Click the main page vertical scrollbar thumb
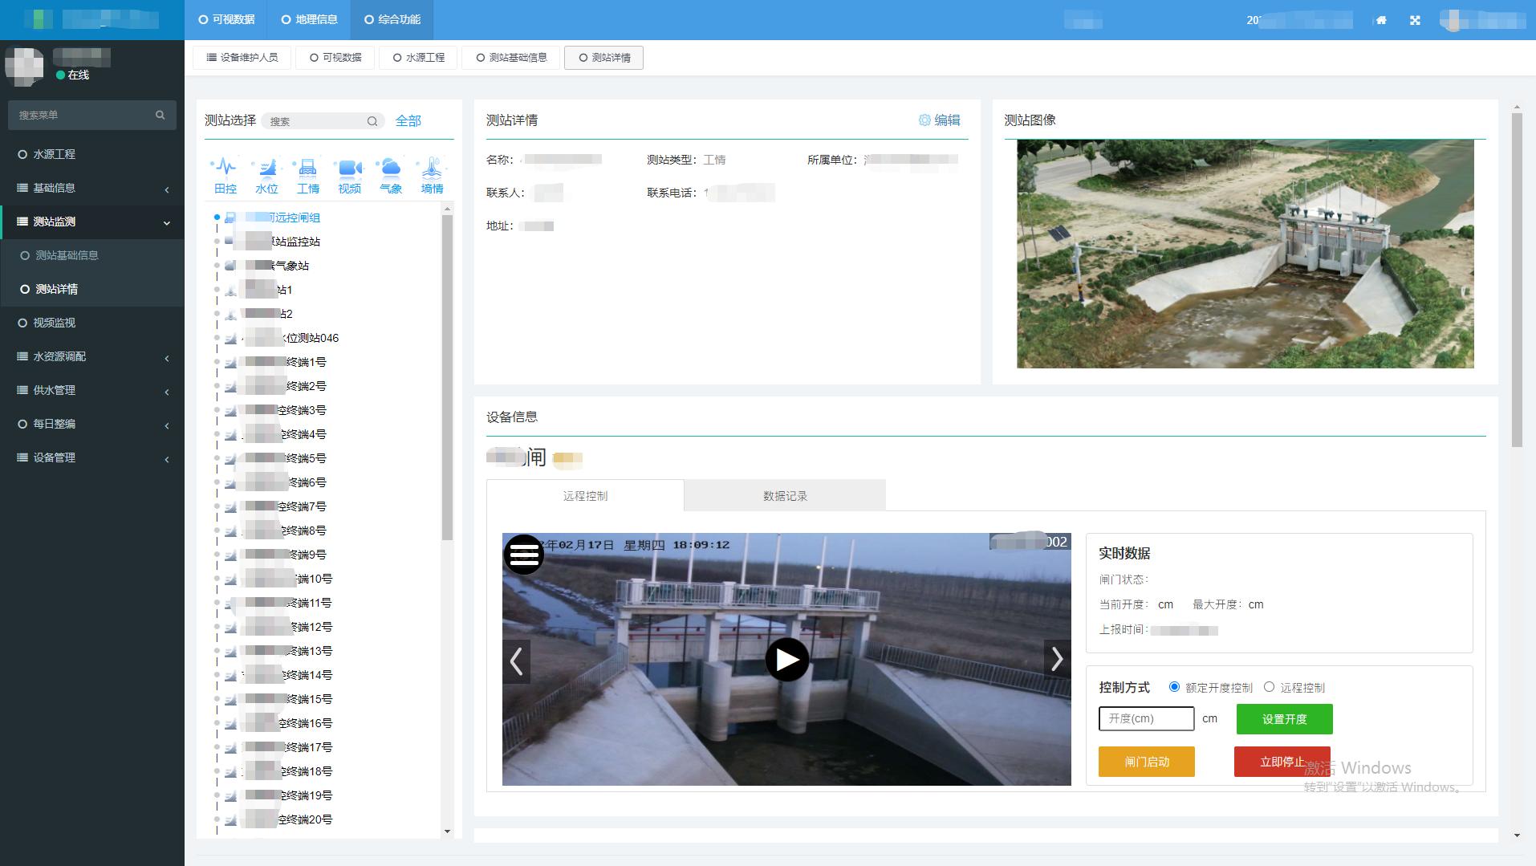The width and height of the screenshot is (1536, 866). click(1517, 279)
